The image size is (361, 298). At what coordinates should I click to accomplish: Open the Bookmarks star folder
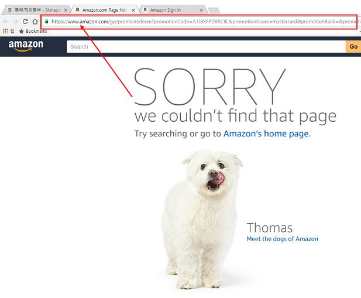33,31
